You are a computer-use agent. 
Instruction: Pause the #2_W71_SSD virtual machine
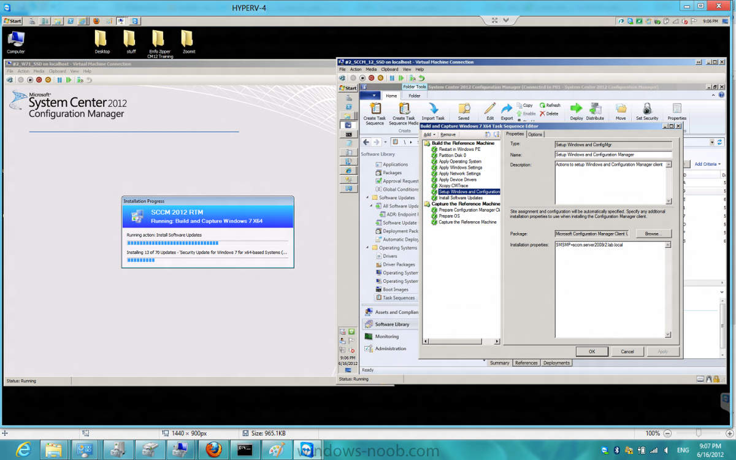[59, 80]
